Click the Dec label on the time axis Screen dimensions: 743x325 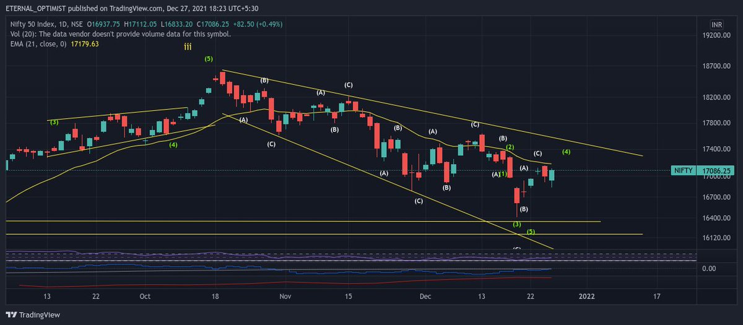425,297
